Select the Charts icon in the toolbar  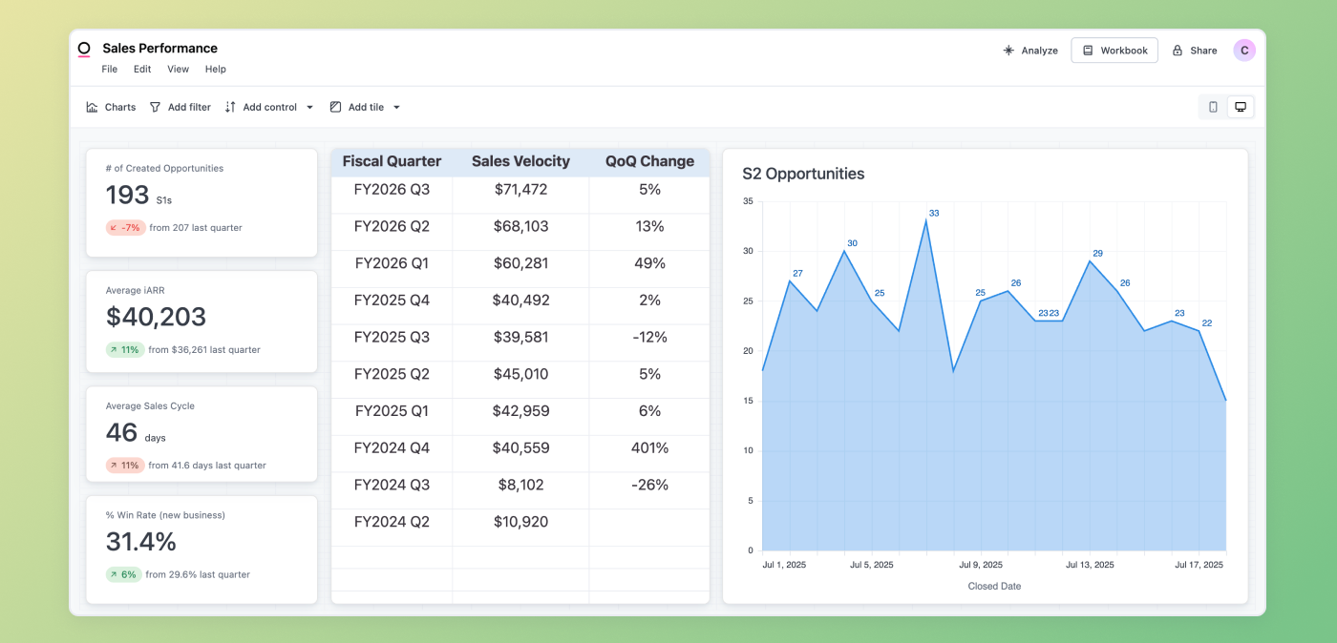90,107
